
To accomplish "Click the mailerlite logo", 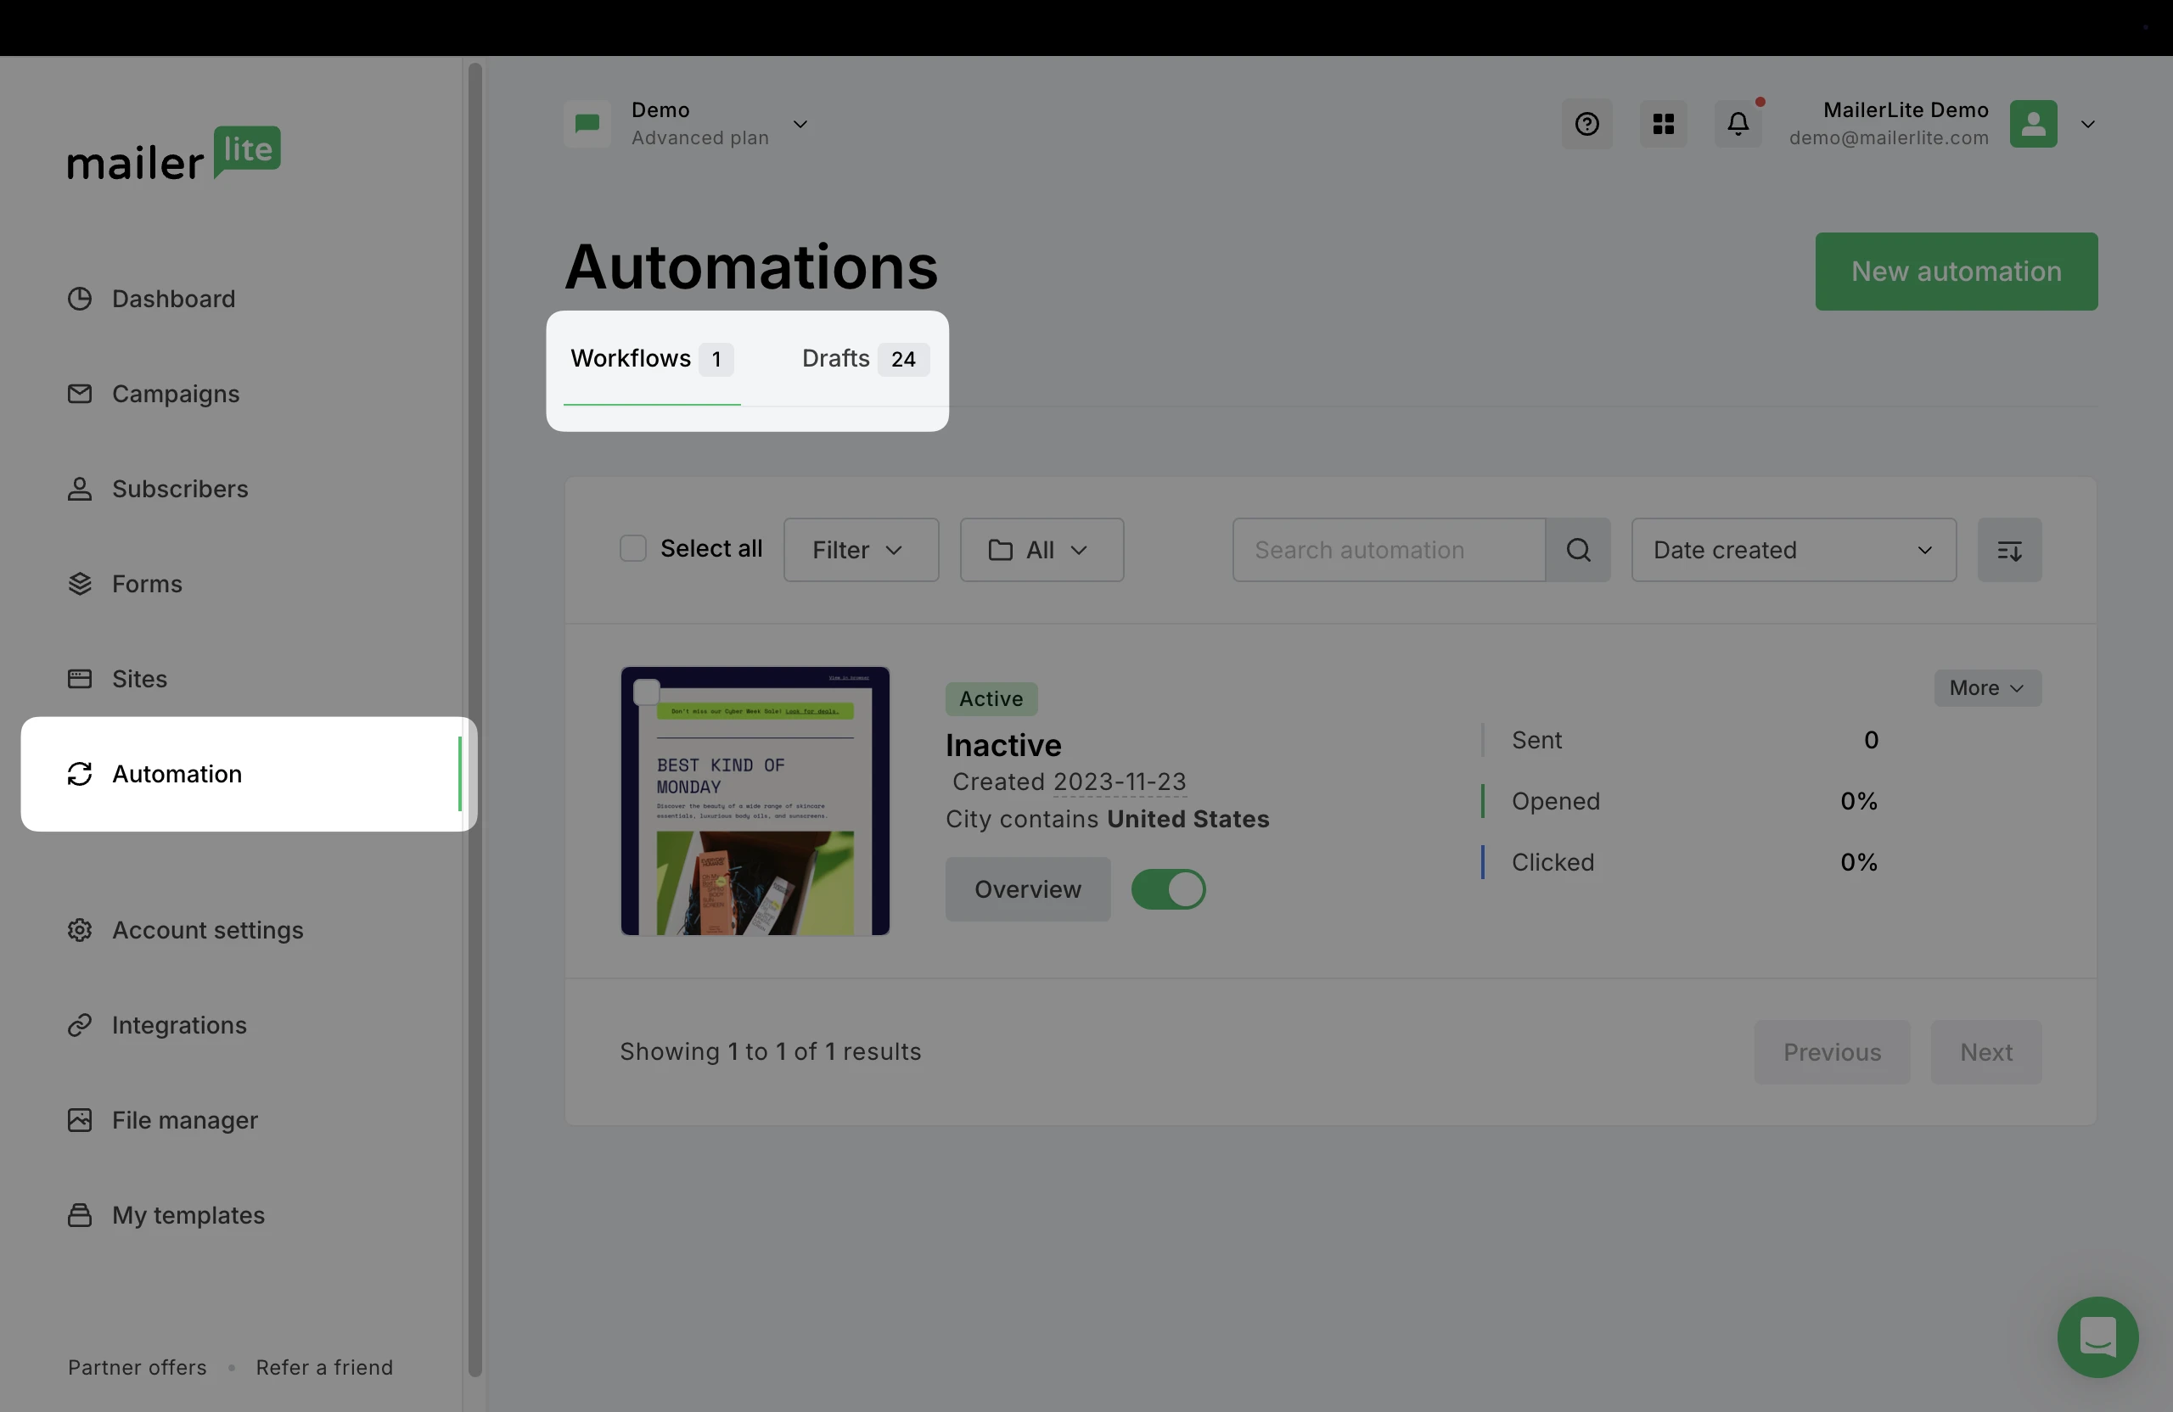I will click(x=173, y=154).
